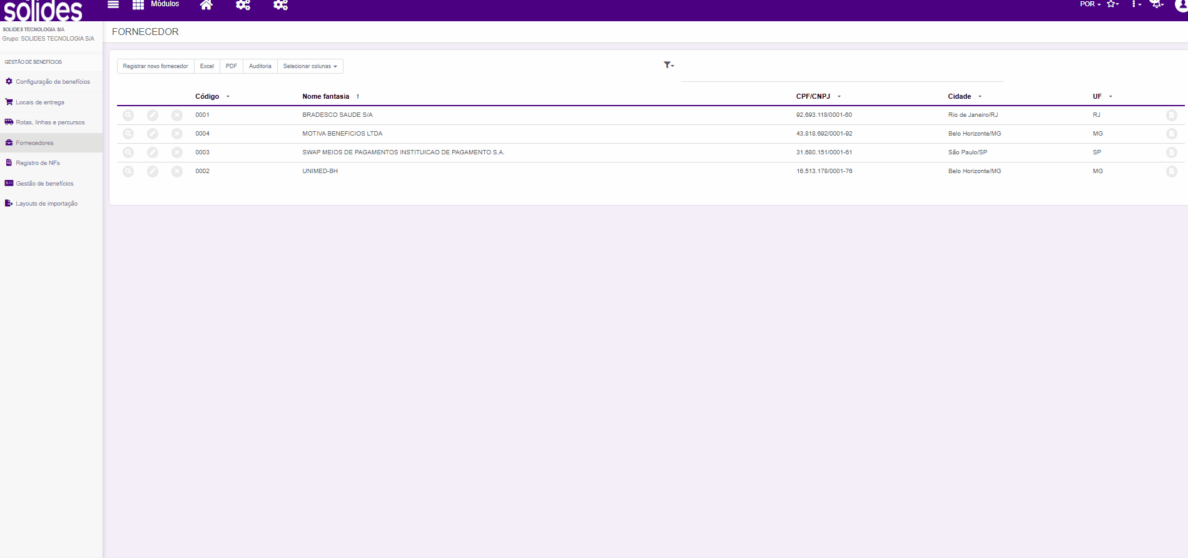View details icon for UNIMED-BH row

(128, 171)
